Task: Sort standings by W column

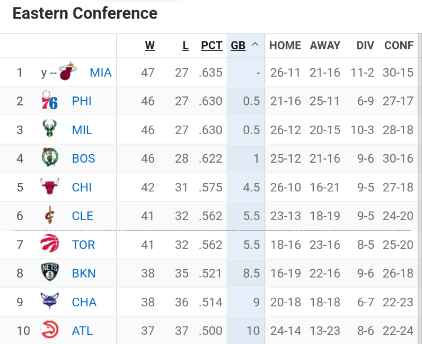Action: (x=150, y=46)
